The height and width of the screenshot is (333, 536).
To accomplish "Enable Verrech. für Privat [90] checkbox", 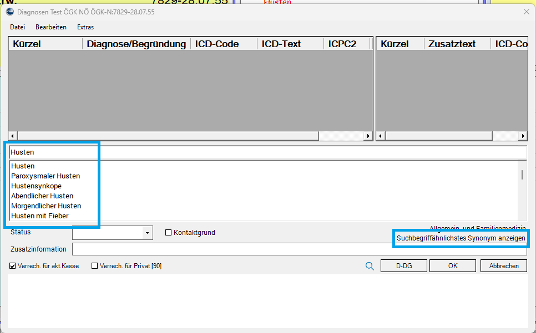I will [94, 266].
